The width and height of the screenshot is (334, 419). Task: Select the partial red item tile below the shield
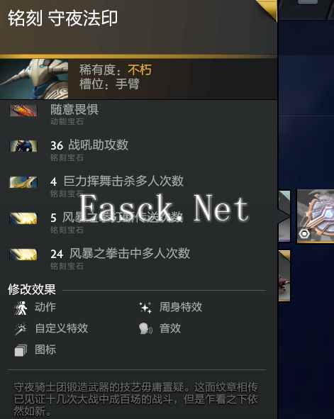pyautogui.click(x=284, y=276)
